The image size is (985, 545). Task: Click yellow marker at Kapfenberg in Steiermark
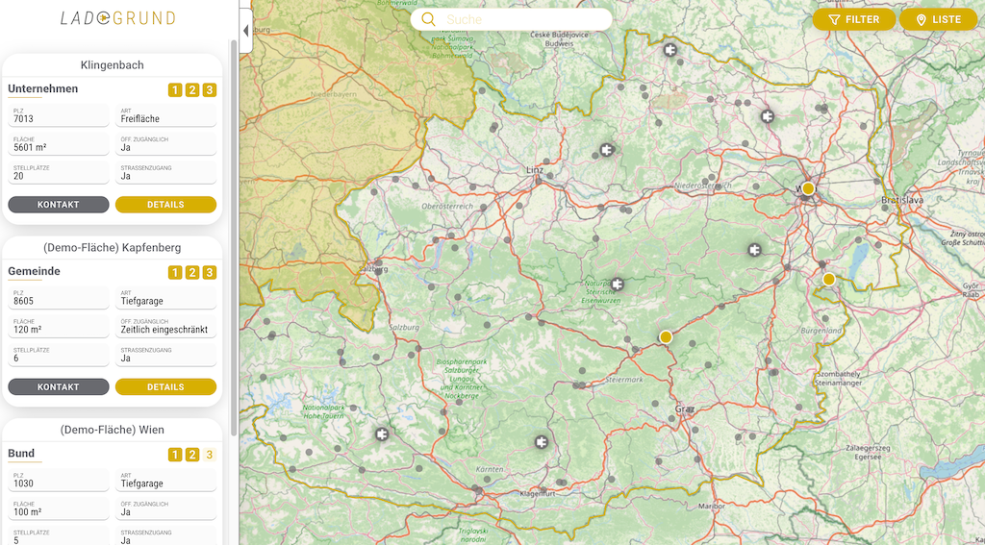666,337
